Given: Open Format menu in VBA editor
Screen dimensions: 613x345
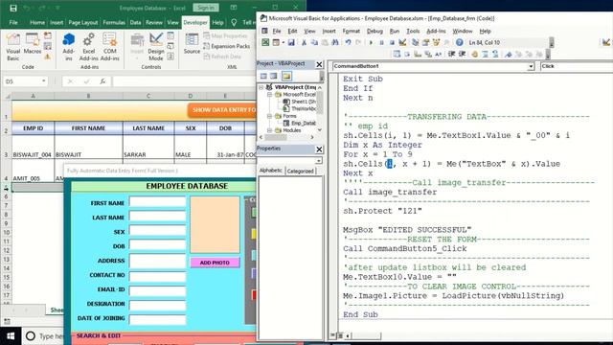Looking at the screenshot, I should pyautogui.click(x=352, y=32).
